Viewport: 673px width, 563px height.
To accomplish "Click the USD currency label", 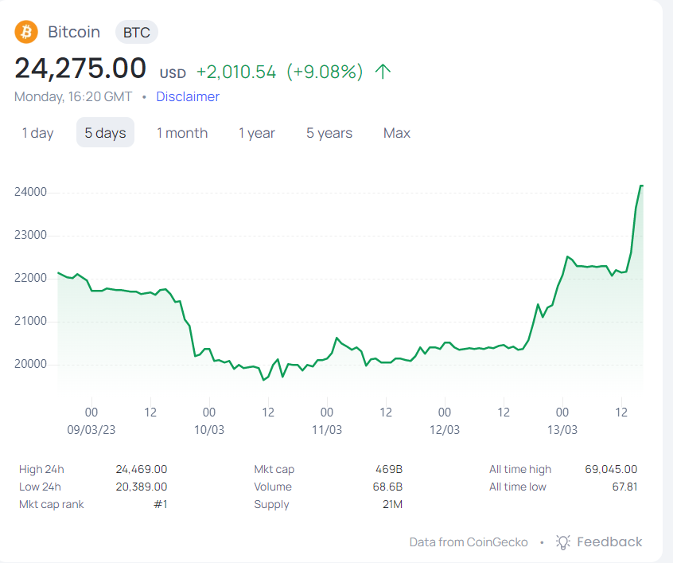I will (173, 74).
